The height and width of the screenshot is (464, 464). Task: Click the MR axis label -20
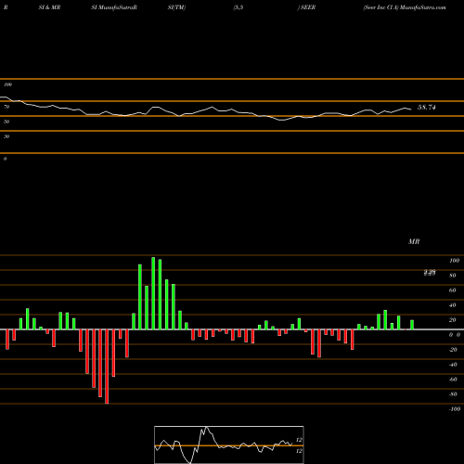tap(453, 350)
